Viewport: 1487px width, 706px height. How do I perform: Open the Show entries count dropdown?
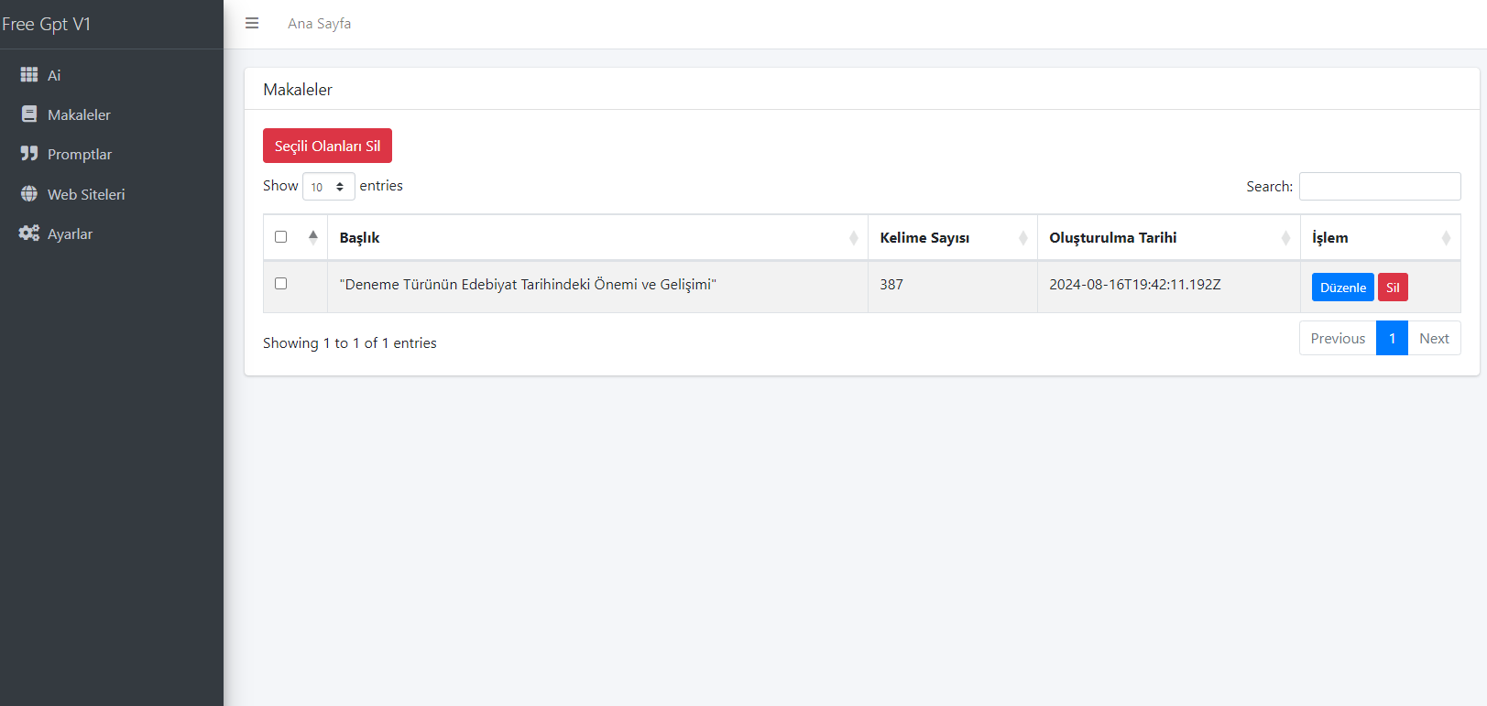(x=329, y=187)
